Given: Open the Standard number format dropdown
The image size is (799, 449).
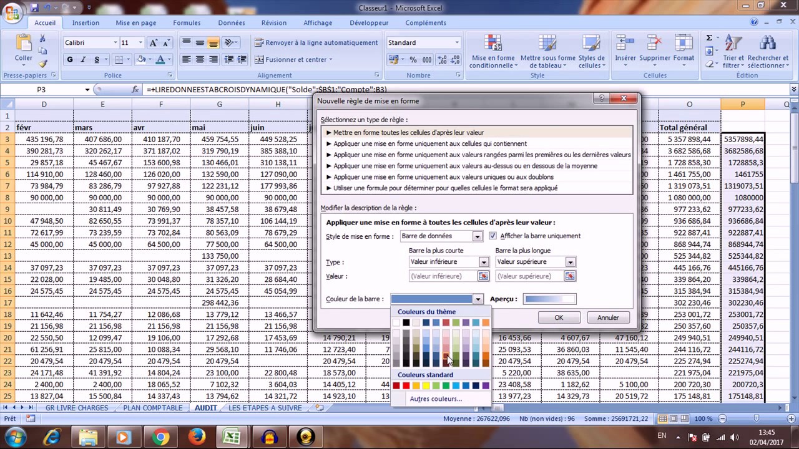Looking at the screenshot, I should pyautogui.click(x=456, y=42).
